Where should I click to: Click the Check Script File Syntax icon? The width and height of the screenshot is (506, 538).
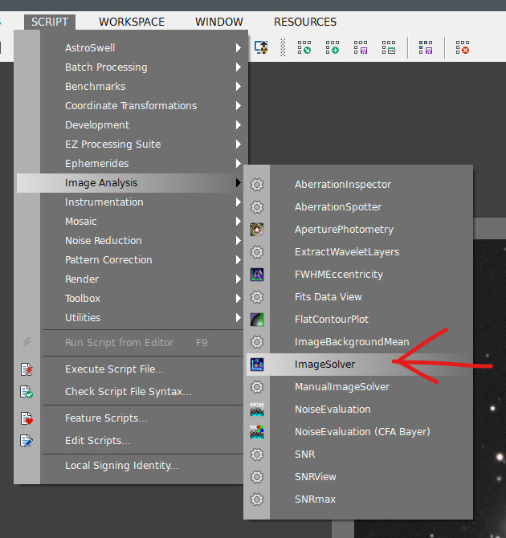[x=27, y=392]
